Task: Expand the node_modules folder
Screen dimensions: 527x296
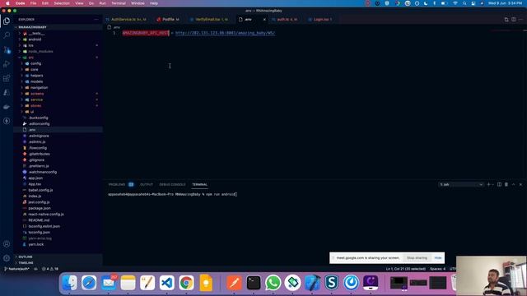Action: [x=40, y=51]
